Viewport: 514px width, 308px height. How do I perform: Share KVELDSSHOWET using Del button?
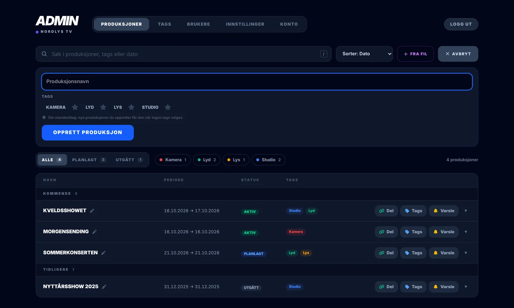[386, 211]
